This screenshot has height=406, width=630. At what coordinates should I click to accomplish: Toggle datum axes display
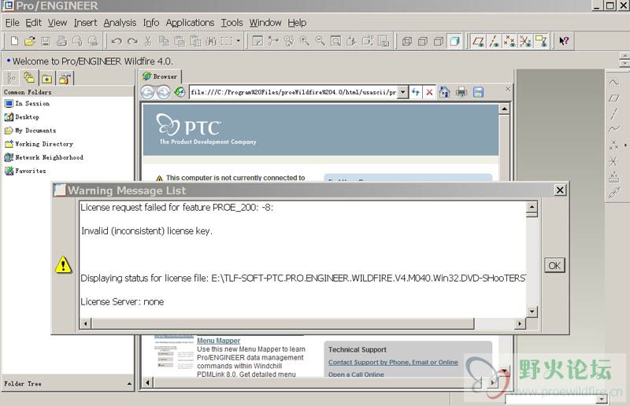pos(494,41)
